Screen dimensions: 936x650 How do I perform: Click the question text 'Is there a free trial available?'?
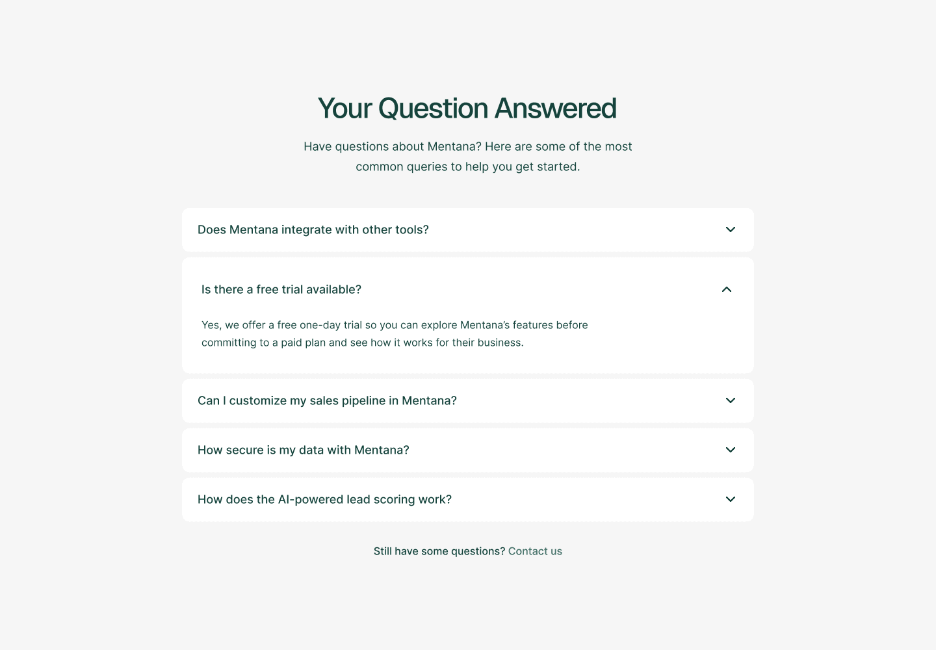tap(281, 289)
